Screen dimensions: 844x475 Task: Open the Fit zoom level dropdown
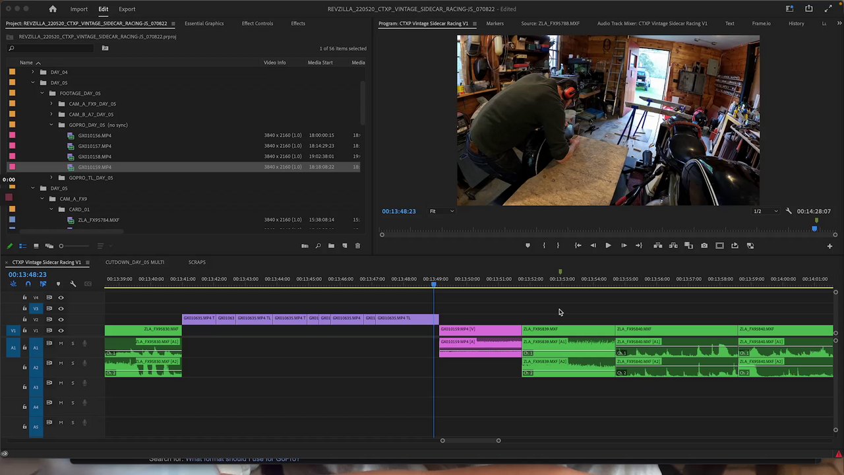(442, 211)
